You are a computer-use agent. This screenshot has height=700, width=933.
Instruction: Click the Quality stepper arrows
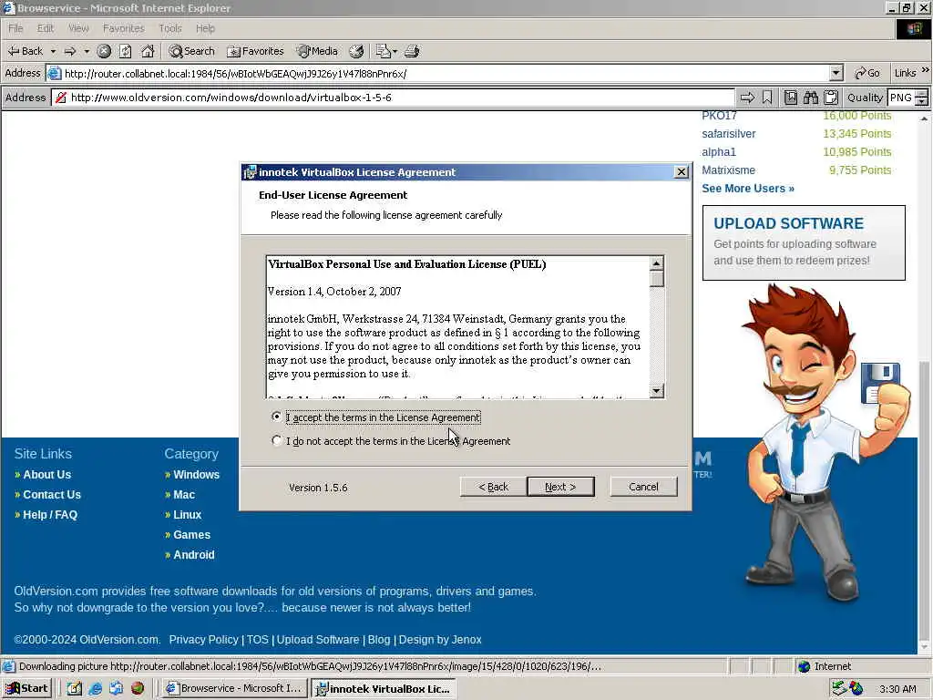pos(922,98)
